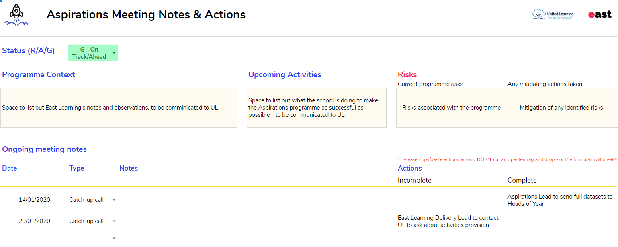Screen dimensions: 618x247
Task: Click the completed action about full datasets
Action: pos(560,200)
